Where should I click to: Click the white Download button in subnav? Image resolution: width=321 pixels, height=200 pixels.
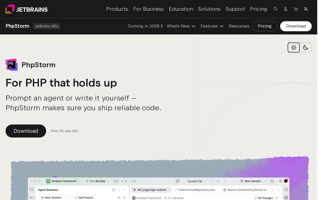tap(296, 26)
